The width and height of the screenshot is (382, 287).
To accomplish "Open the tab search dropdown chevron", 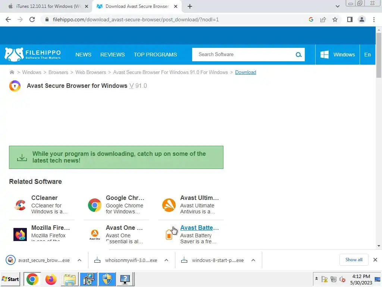I will [337, 6].
